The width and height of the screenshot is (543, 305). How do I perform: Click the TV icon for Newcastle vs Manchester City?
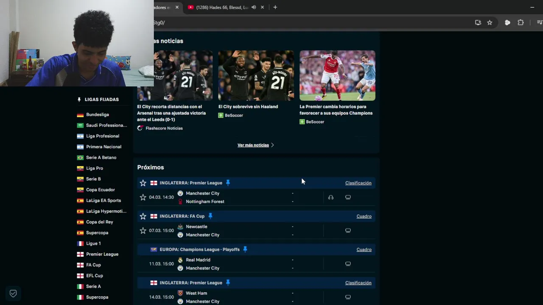[x=348, y=231]
